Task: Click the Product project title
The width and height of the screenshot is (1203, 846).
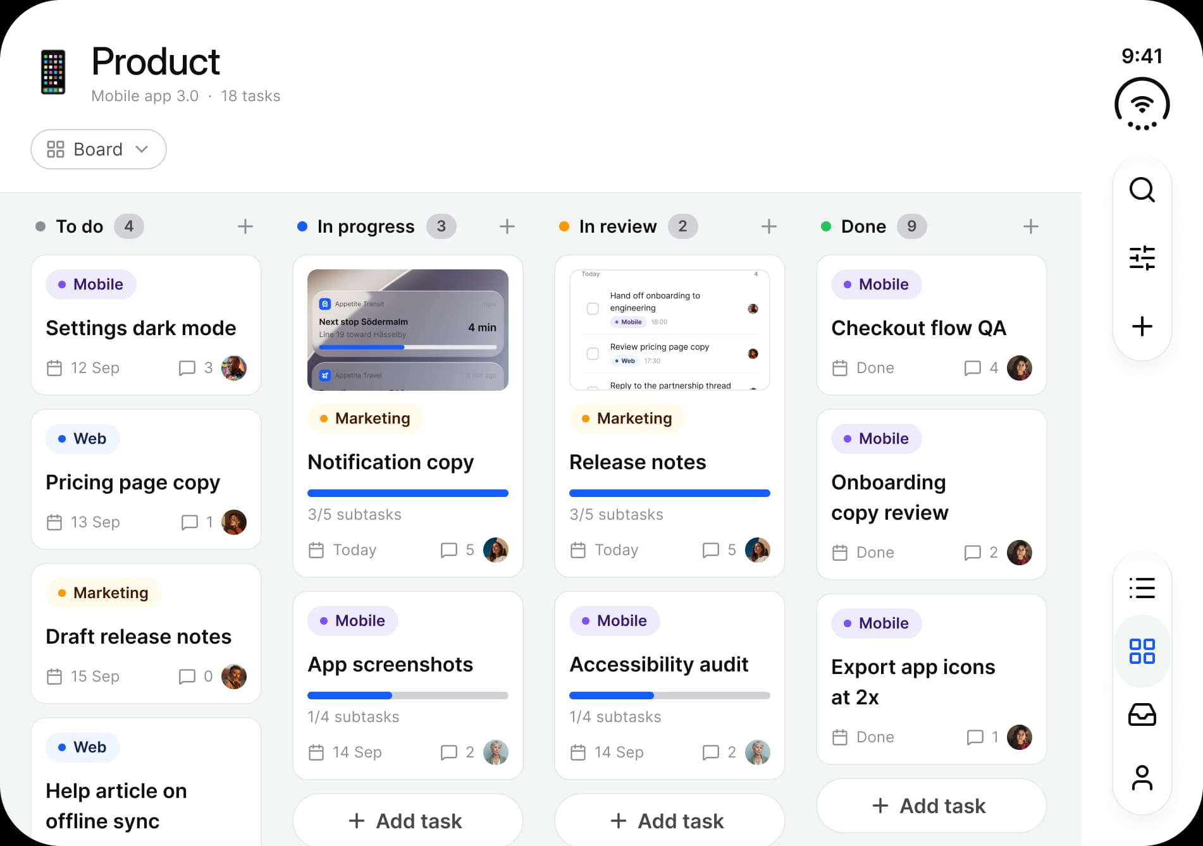Action: coord(156,61)
